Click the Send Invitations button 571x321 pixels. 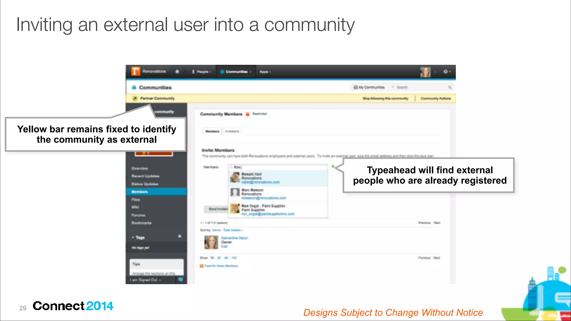click(216, 209)
